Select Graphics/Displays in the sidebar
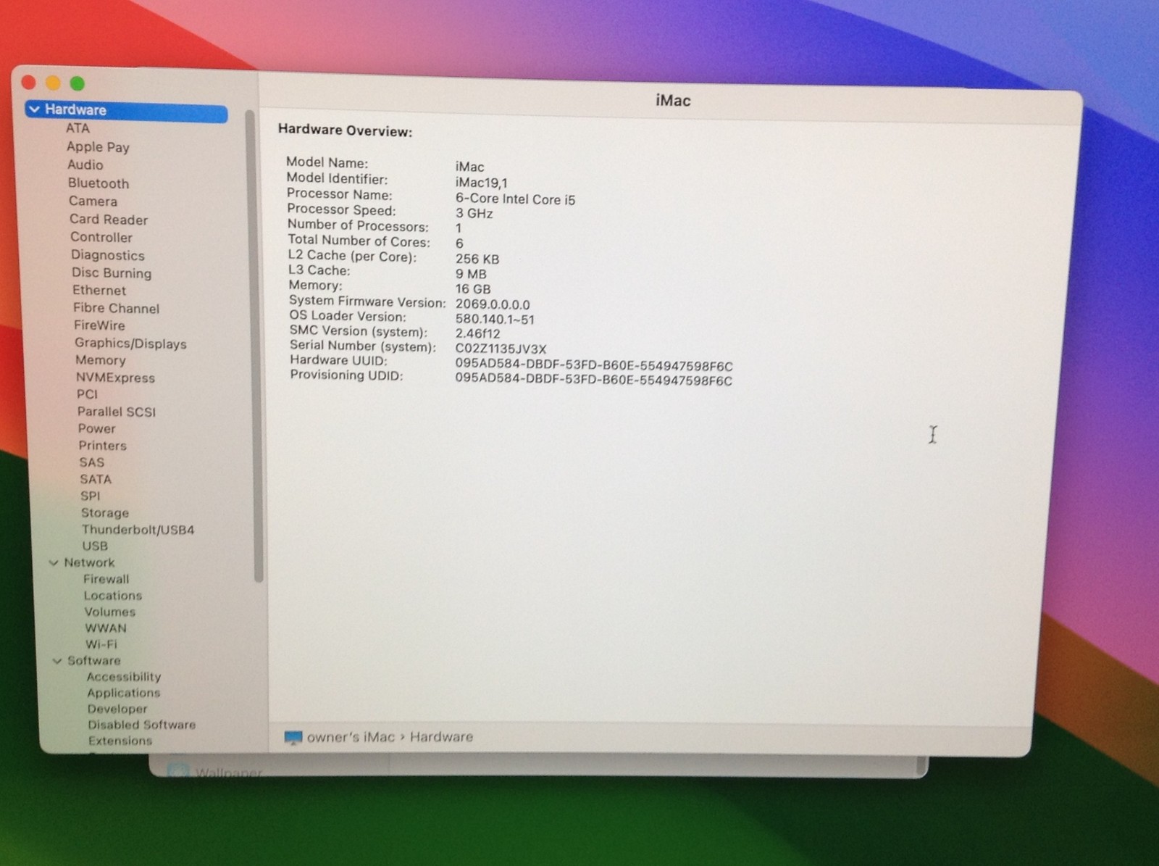Screen dimensions: 1159x866 pos(130,344)
